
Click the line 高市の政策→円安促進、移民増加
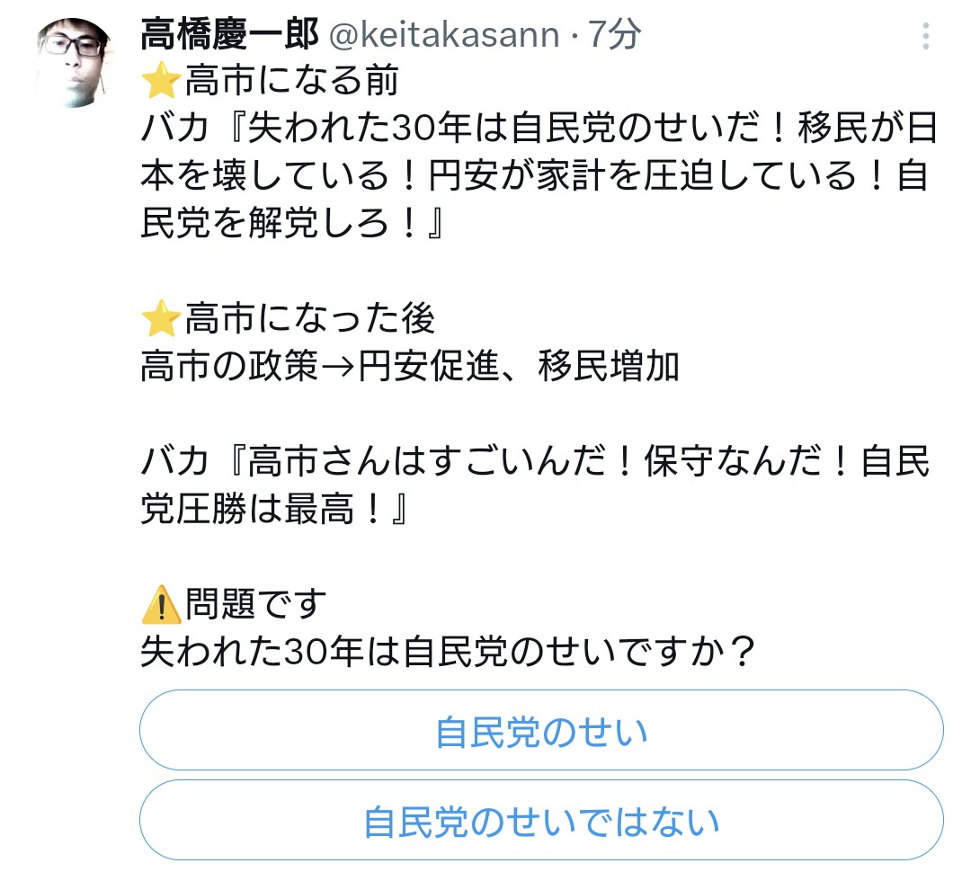point(410,367)
